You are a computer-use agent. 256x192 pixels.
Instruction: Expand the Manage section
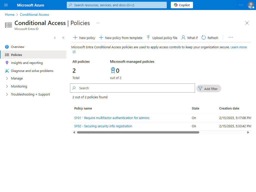tap(7, 78)
